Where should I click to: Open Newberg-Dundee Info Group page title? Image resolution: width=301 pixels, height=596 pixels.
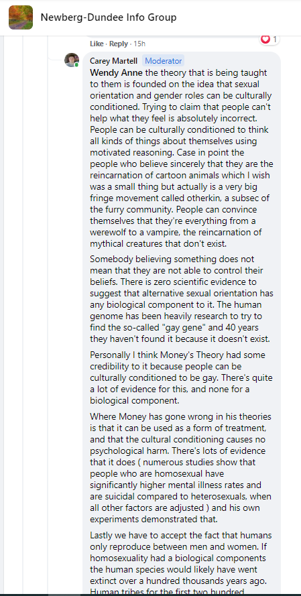coord(109,17)
